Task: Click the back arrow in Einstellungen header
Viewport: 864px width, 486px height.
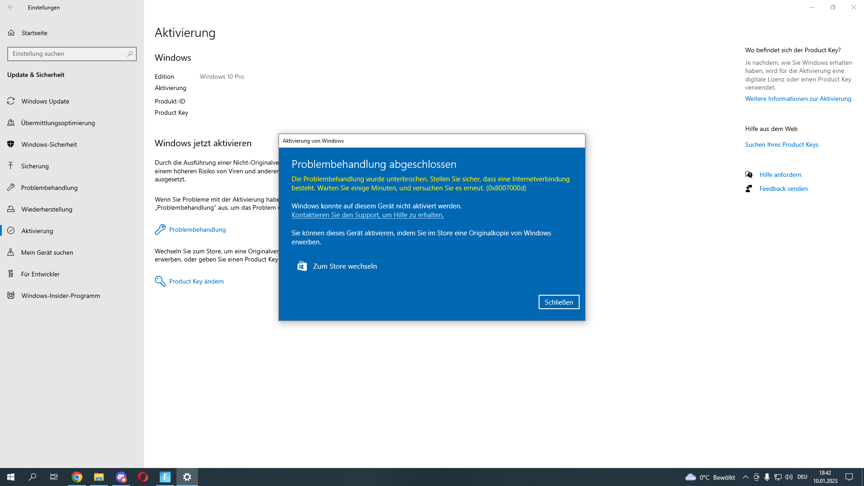Action: coord(11,7)
